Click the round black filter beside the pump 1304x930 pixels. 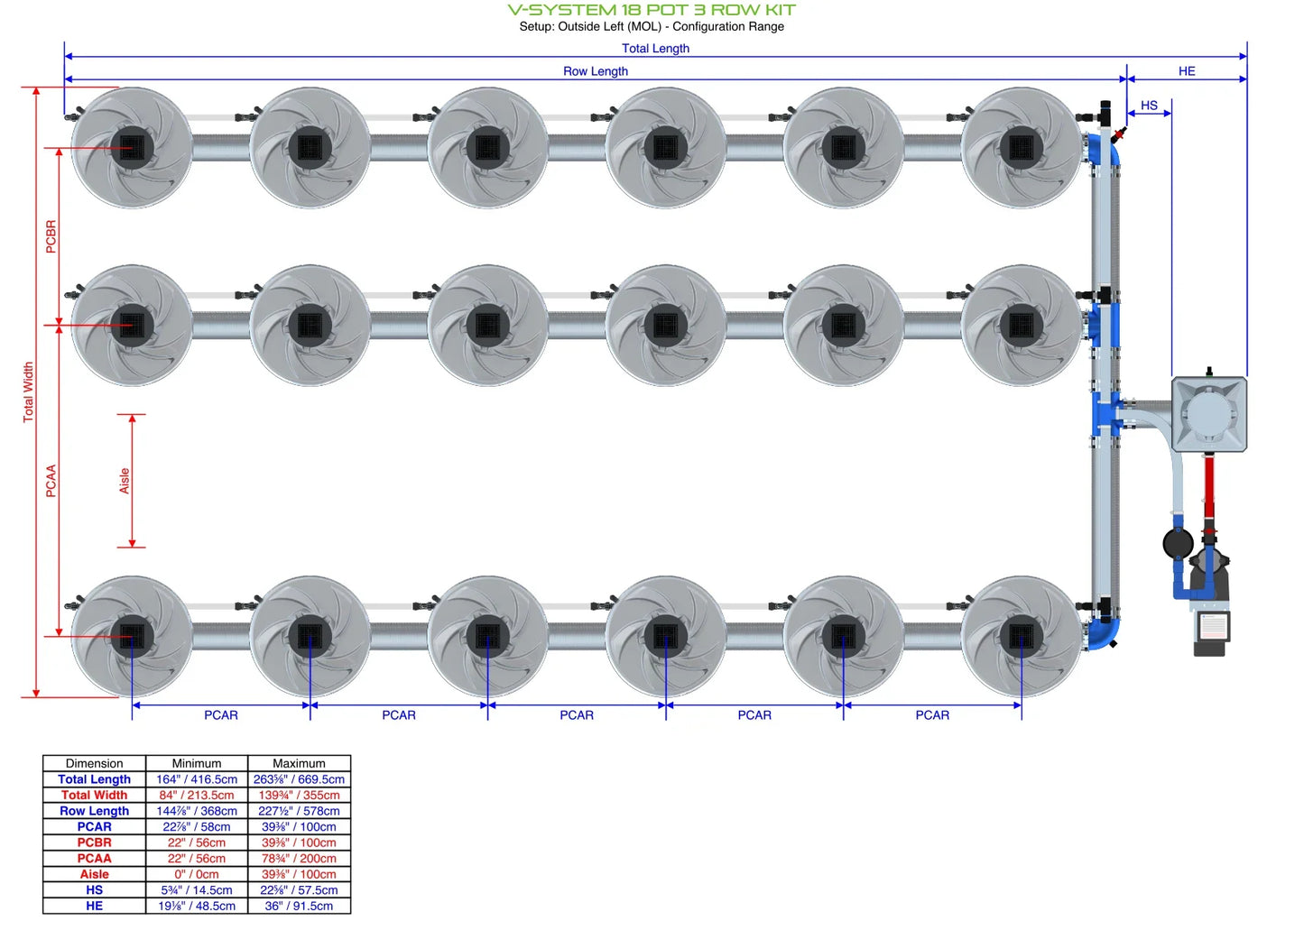(1178, 544)
